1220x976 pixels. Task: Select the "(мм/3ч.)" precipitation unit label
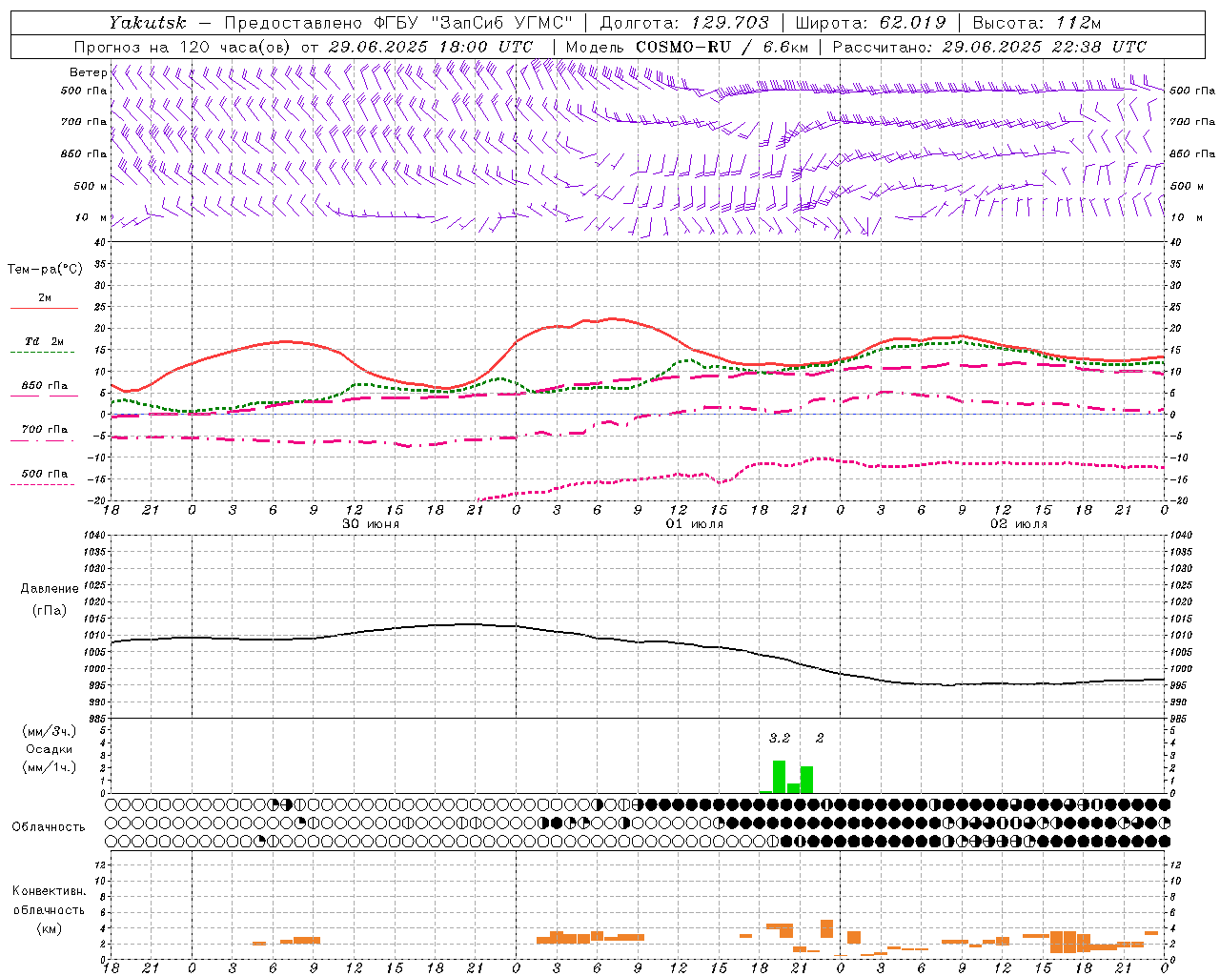pos(50,731)
